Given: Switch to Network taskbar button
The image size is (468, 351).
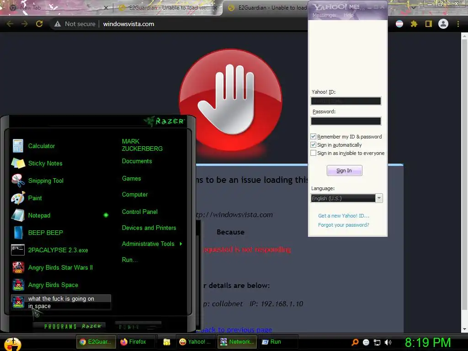Looking at the screenshot, I should pos(237,342).
